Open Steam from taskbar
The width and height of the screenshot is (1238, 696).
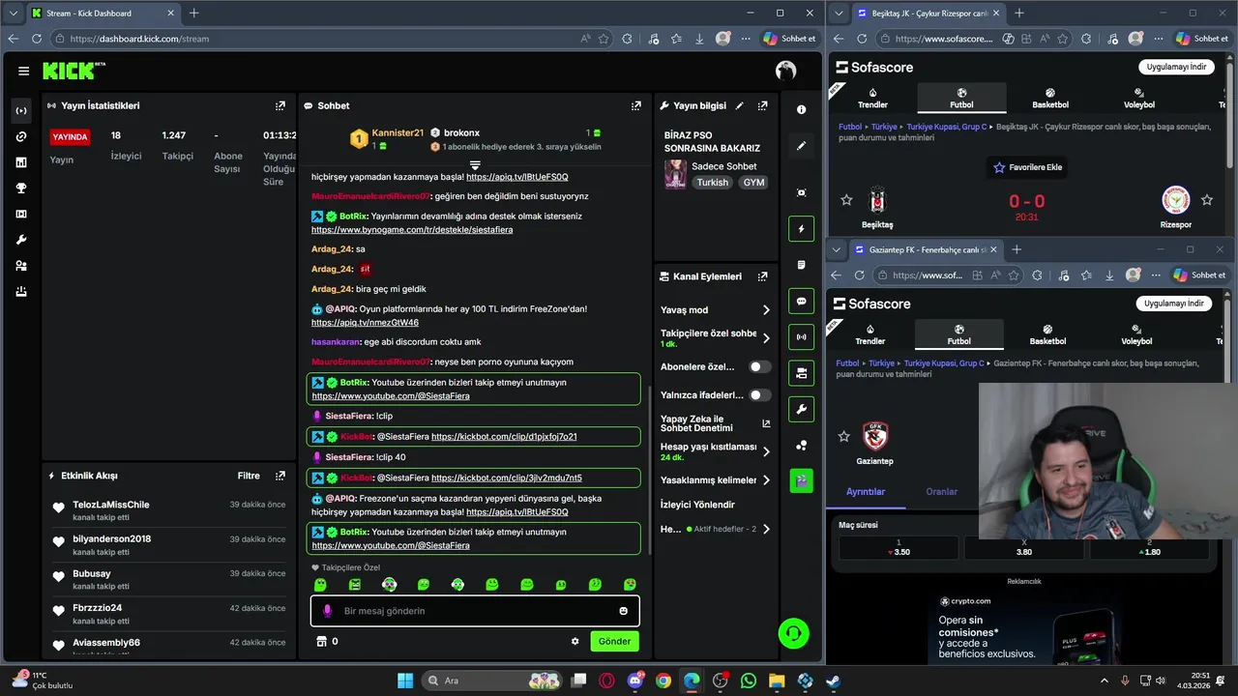pos(833,681)
